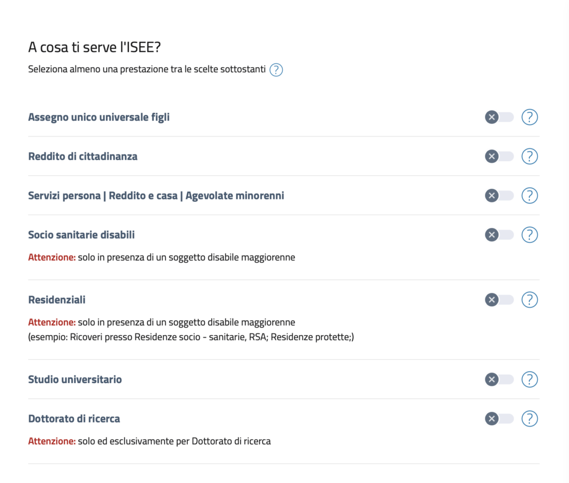Toggle on Studio universitario
The image size is (569, 483).
tap(499, 379)
